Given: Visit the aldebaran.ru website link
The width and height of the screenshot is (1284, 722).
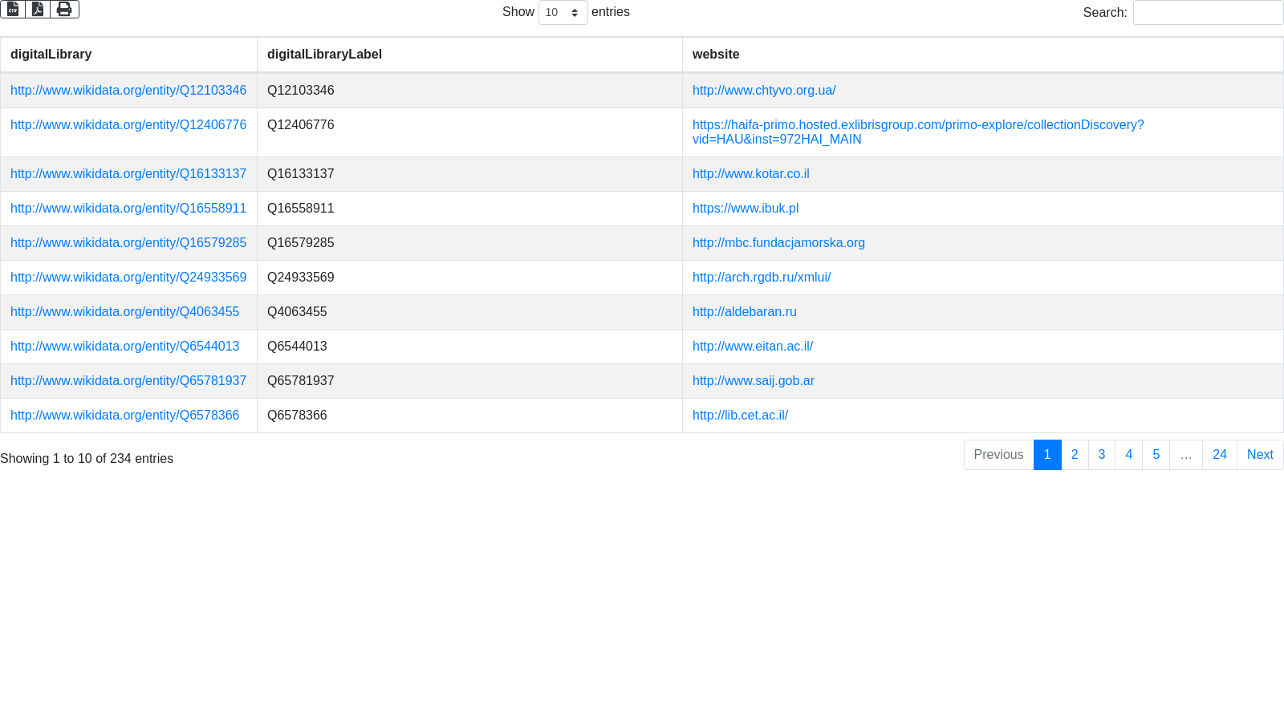Looking at the screenshot, I should pyautogui.click(x=744, y=312).
